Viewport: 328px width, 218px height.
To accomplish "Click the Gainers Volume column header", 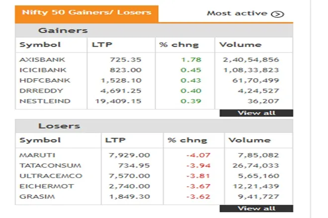I will pos(241,45).
